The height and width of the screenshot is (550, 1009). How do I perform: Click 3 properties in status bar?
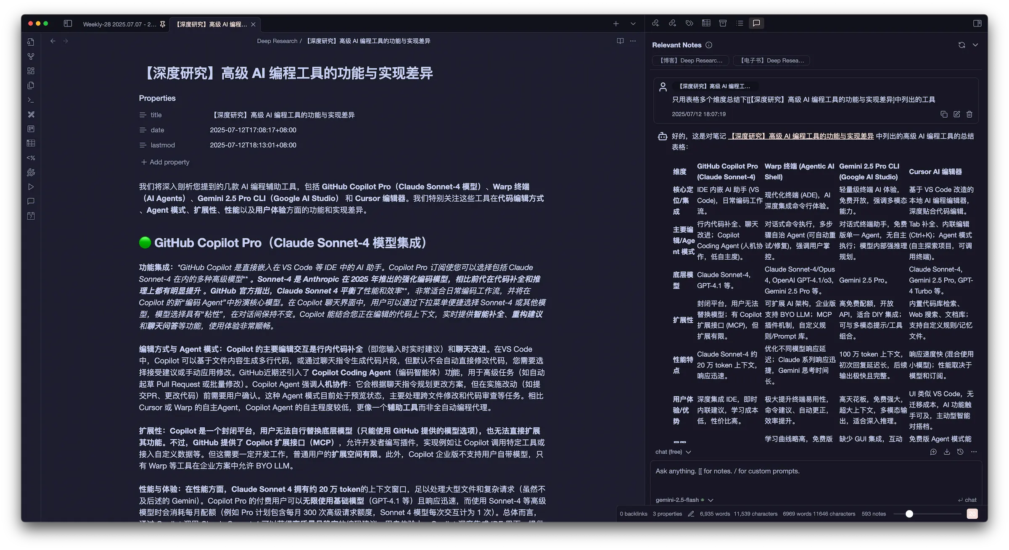pos(667,514)
